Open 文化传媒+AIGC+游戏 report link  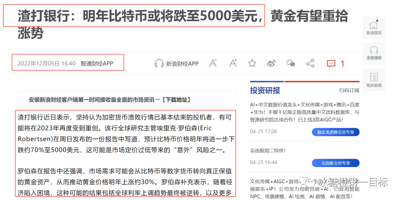(x=305, y=189)
